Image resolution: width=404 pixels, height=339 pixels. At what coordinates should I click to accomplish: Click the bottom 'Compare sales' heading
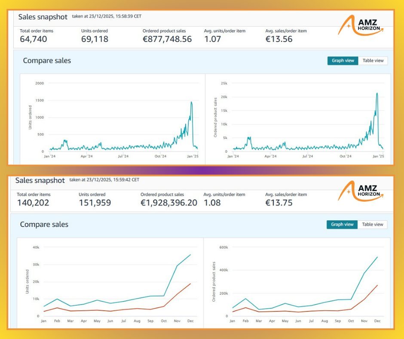pyautogui.click(x=44, y=225)
